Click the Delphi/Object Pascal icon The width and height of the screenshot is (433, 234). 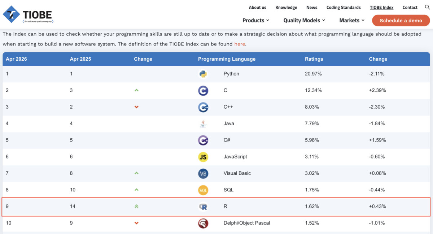(x=203, y=223)
